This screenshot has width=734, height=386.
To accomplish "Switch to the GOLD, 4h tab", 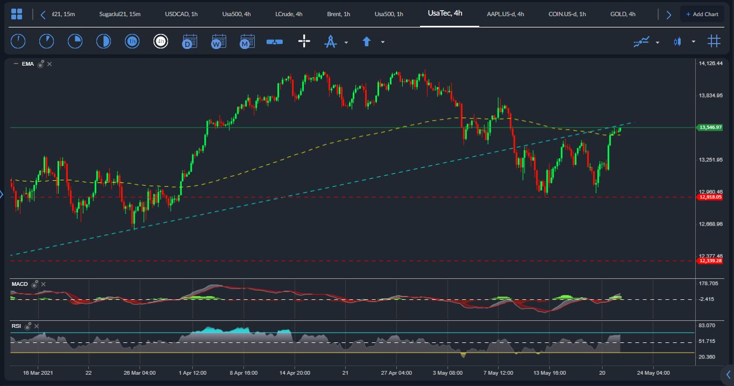I will [x=623, y=14].
